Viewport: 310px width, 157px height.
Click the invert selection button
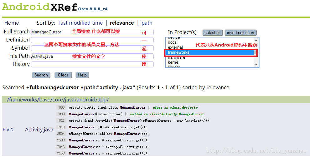tap(240, 33)
